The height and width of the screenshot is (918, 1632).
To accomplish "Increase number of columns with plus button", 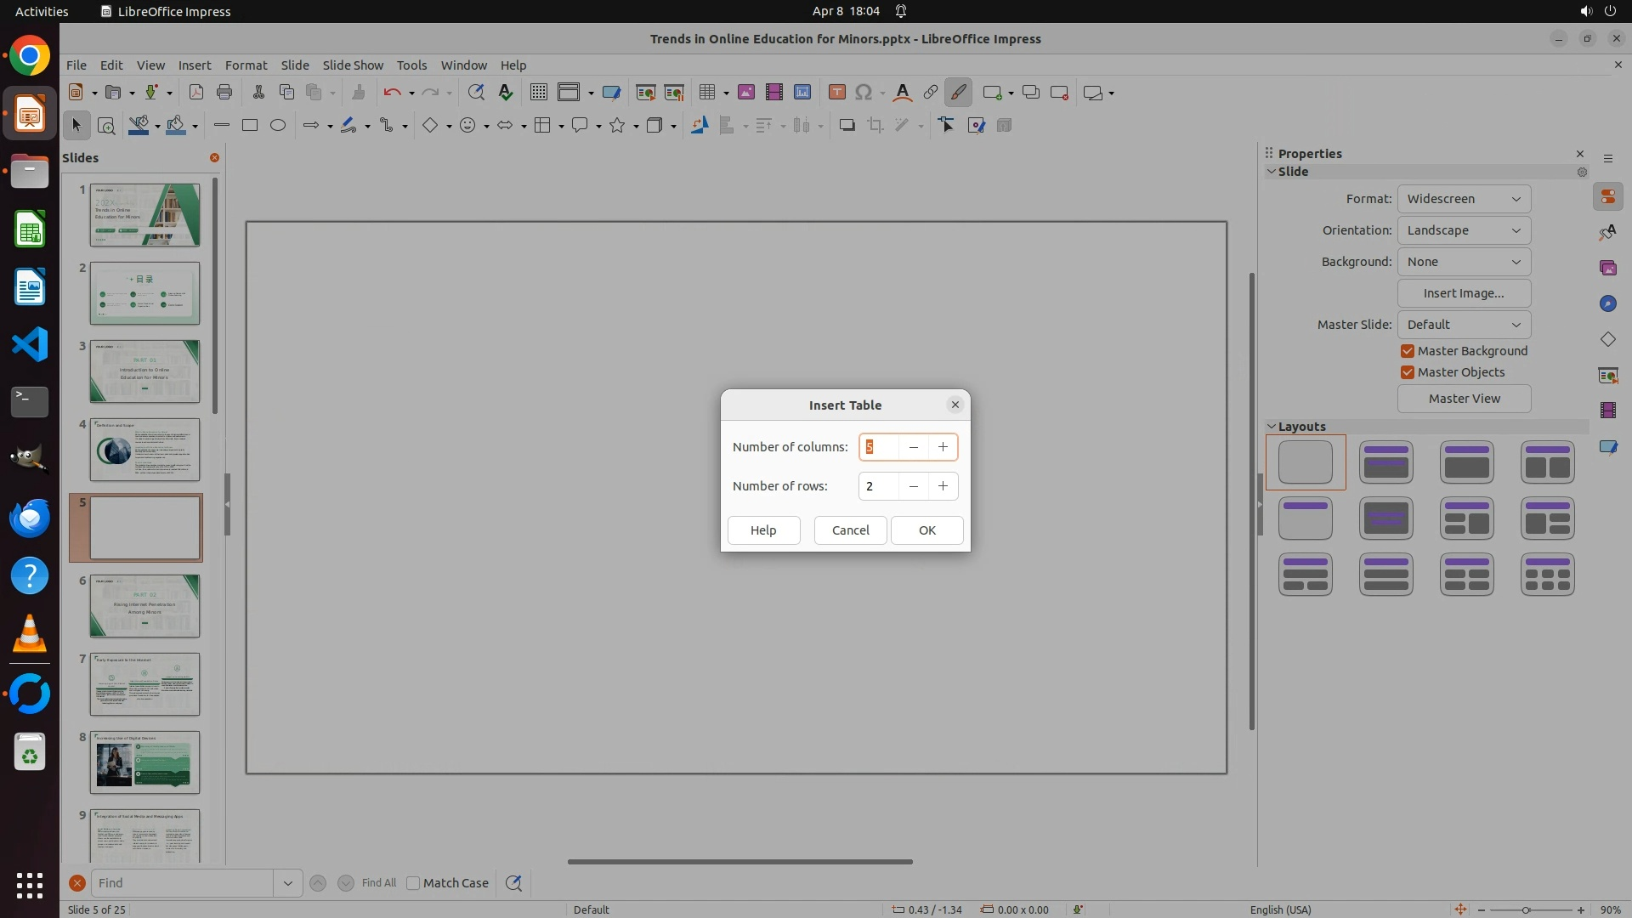I will (x=943, y=447).
